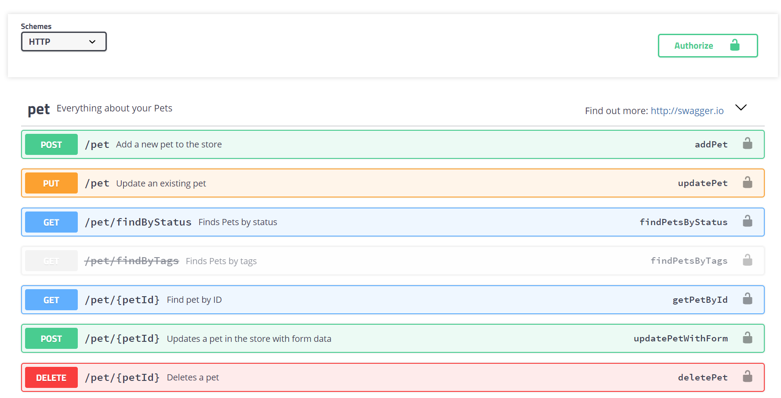Click GET badge for Find pet by ID
781x398 pixels.
51,300
